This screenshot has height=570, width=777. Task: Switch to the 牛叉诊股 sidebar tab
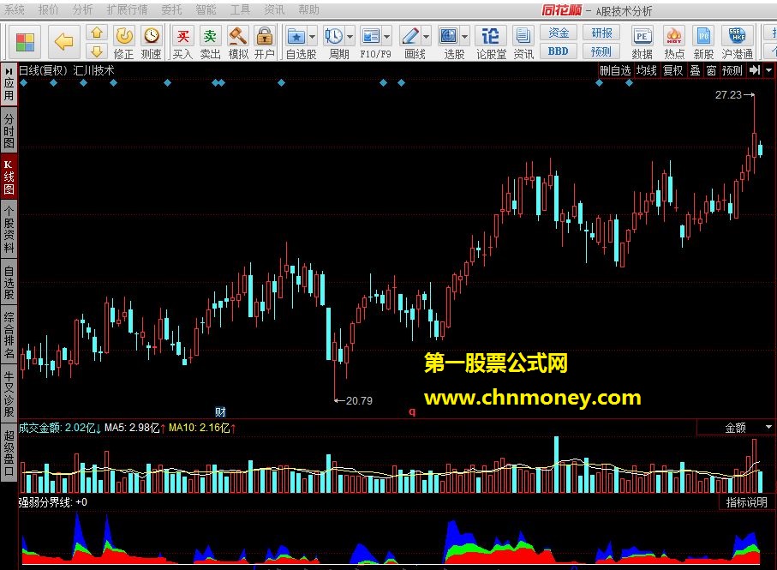coord(9,393)
